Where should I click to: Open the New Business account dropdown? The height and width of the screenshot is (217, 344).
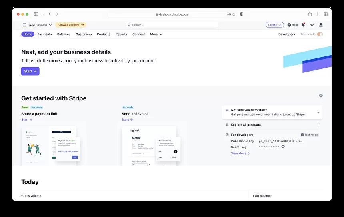tap(40, 25)
